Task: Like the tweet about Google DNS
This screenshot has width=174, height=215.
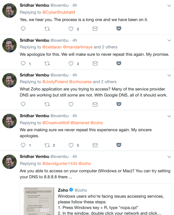Action: pyautogui.click(x=71, y=104)
